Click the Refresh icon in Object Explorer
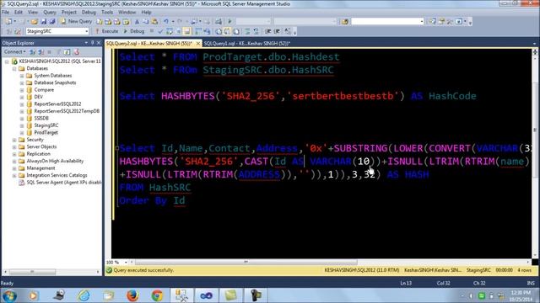The height and width of the screenshot is (303, 540). (67, 52)
